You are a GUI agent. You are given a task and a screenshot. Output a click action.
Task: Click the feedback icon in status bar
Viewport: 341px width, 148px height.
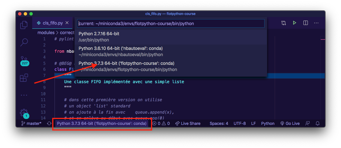point(307,123)
